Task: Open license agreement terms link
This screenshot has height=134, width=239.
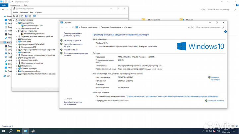Action: pos(172,96)
